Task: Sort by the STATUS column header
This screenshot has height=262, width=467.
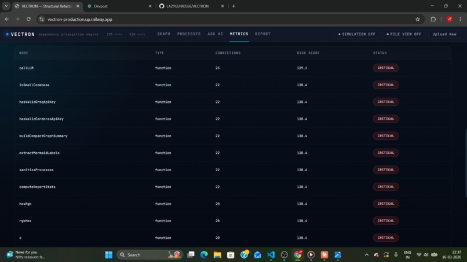Action: pyautogui.click(x=380, y=53)
